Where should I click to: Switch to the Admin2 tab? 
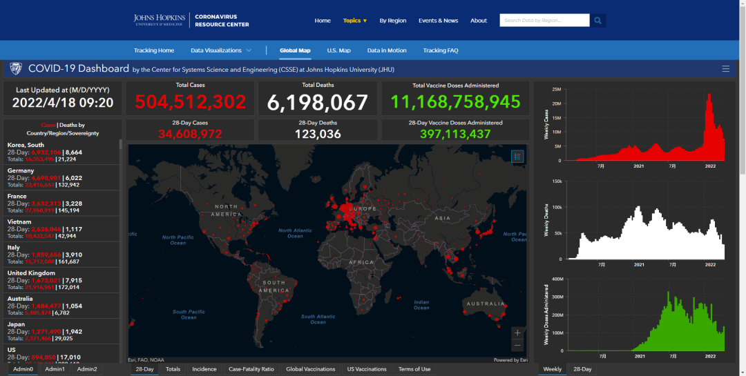point(87,369)
